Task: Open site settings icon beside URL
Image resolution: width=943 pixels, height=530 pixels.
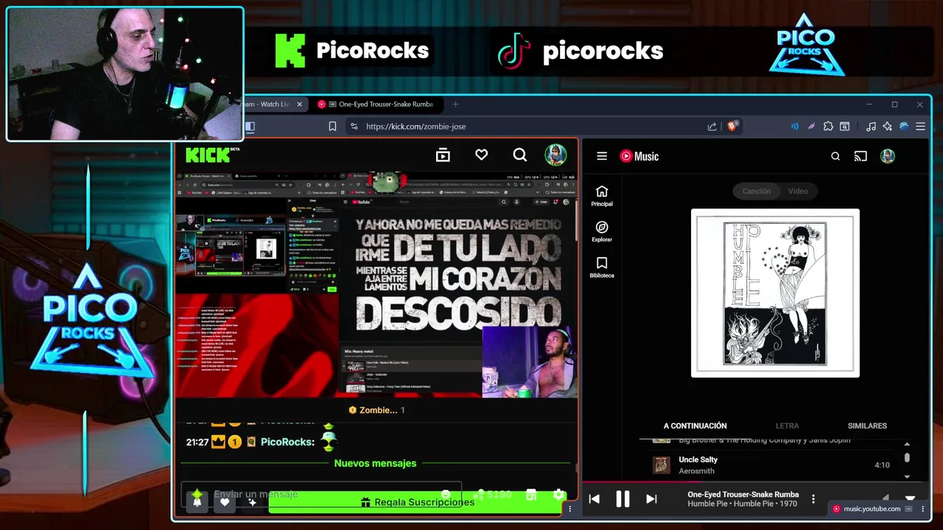Action: (x=354, y=127)
